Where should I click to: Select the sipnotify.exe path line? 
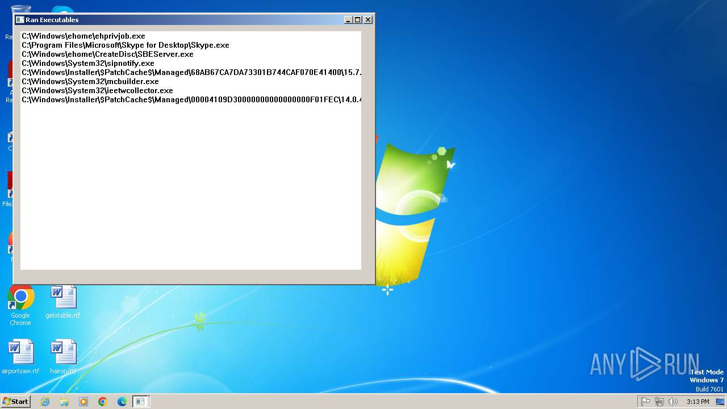88,63
